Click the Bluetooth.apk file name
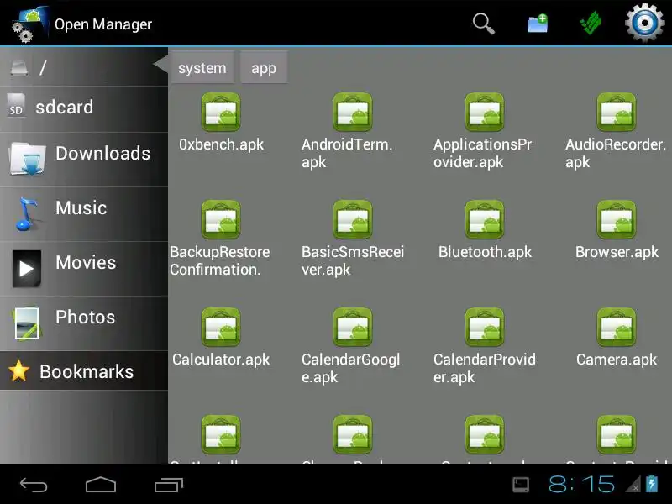The height and width of the screenshot is (504, 672). pyautogui.click(x=485, y=252)
